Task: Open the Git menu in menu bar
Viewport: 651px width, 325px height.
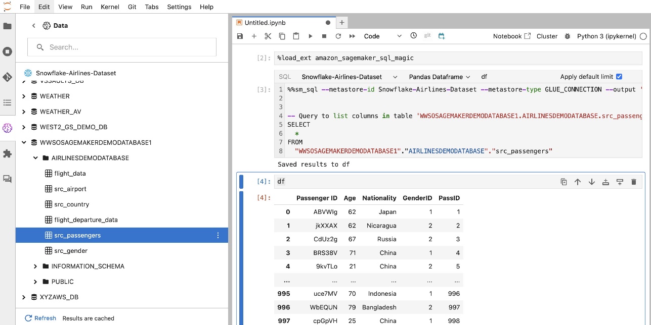Action: click(132, 7)
